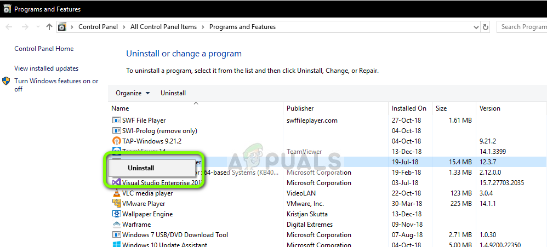Refresh the Programs and Features list
Viewport: 547px width, 247px height.
pyautogui.click(x=485, y=27)
